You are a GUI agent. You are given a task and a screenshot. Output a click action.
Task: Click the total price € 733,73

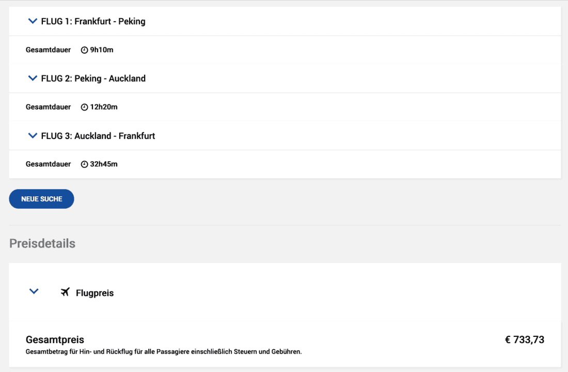pos(524,339)
